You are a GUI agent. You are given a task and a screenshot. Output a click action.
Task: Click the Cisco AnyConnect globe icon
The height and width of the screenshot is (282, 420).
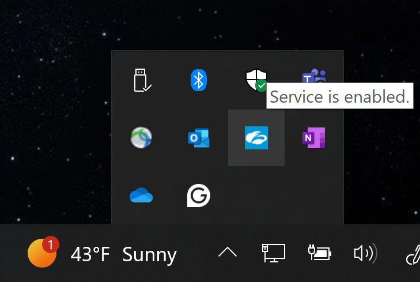141,138
